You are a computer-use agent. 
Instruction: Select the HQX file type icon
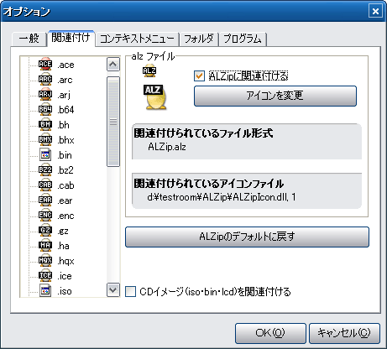point(45,261)
